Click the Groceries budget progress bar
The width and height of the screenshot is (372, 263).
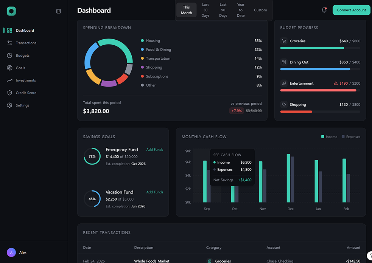click(x=320, y=48)
